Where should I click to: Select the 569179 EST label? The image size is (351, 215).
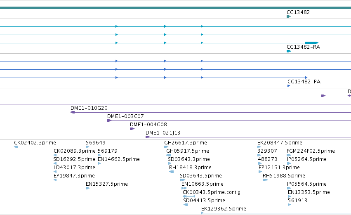point(108,151)
